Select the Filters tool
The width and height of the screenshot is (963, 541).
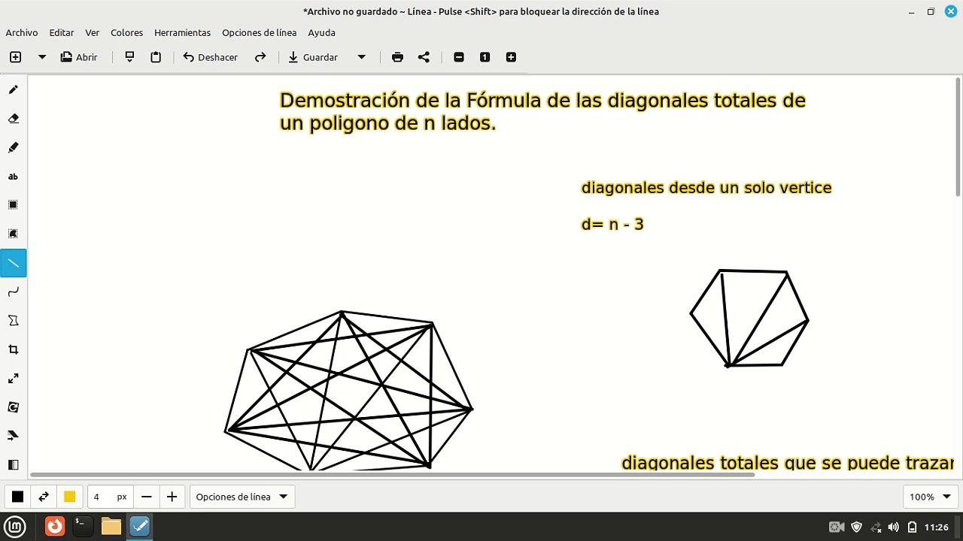point(13,464)
